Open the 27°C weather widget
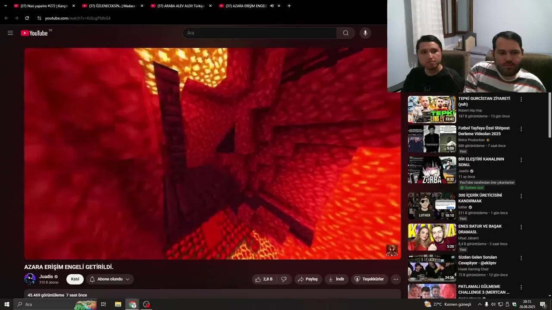Screen dimensions: 552x310 point(448,304)
